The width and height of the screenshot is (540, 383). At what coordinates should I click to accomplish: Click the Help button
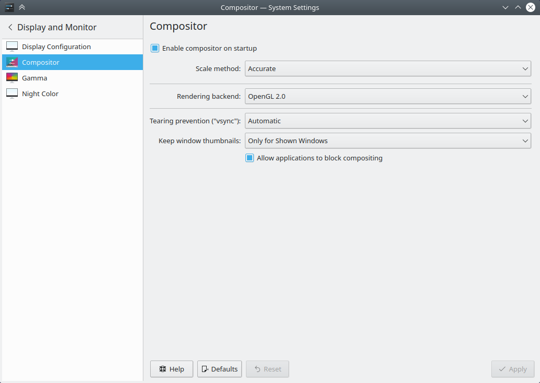point(171,369)
